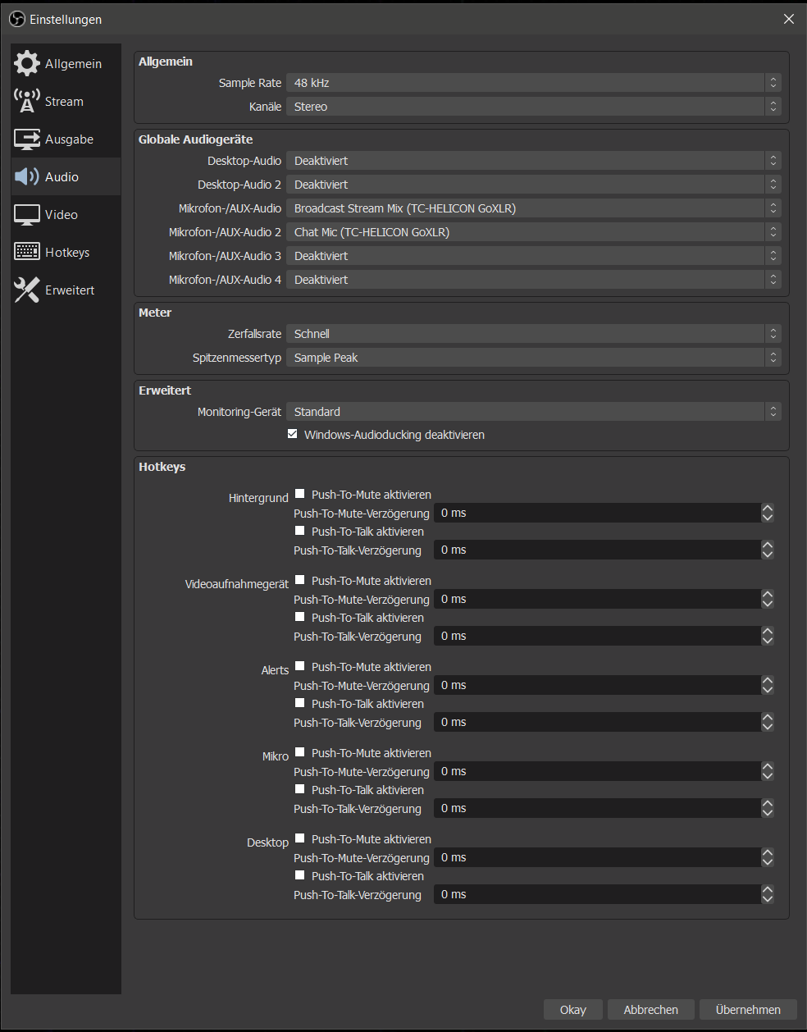Increase Alerts Push-To-Mute delay up arrow

coord(768,680)
